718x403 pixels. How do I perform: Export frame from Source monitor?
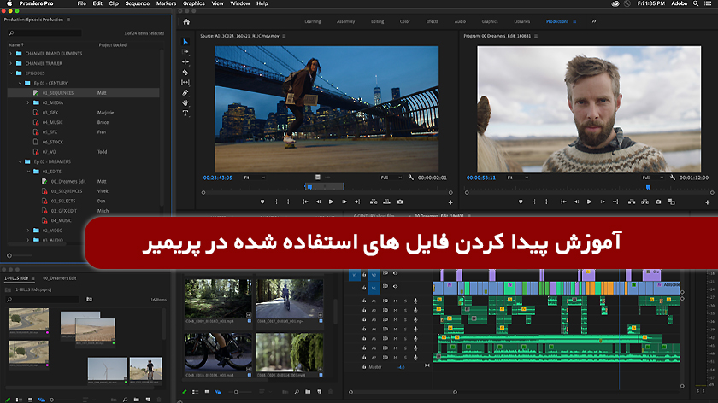pos(400,201)
